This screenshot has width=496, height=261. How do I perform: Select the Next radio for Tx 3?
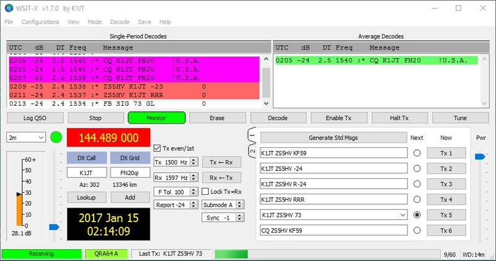(x=417, y=184)
